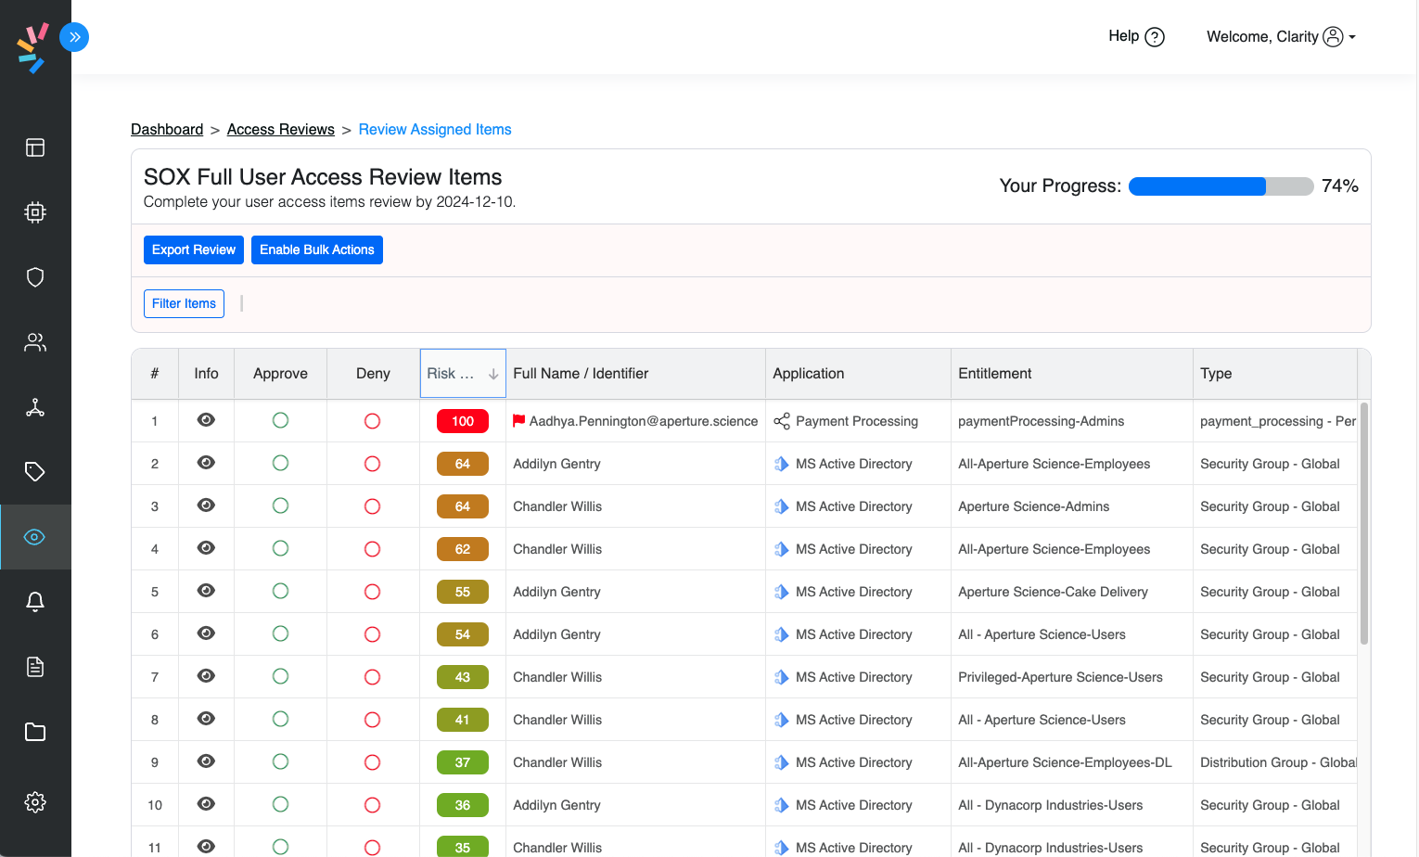The width and height of the screenshot is (1419, 857).
Task: View info eye icon for row 1
Action: [206, 420]
